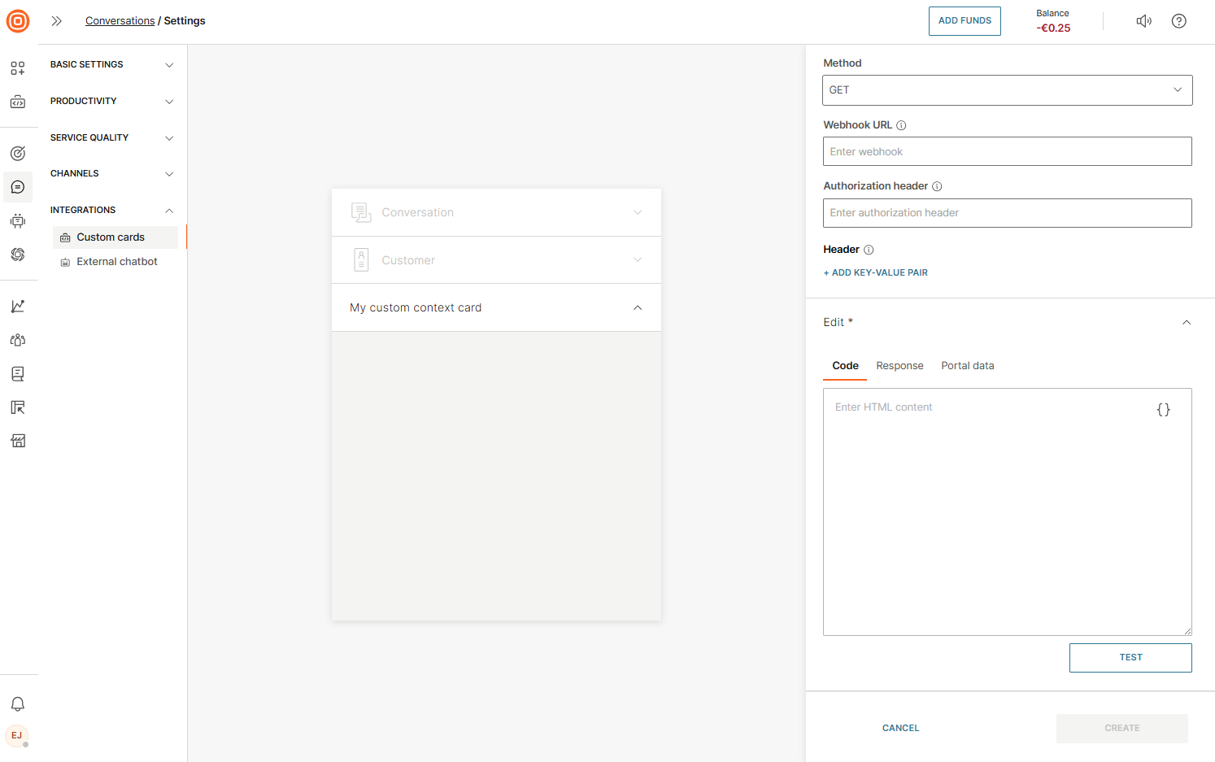Open notifications bell icon
The height and width of the screenshot is (762, 1215).
(18, 704)
